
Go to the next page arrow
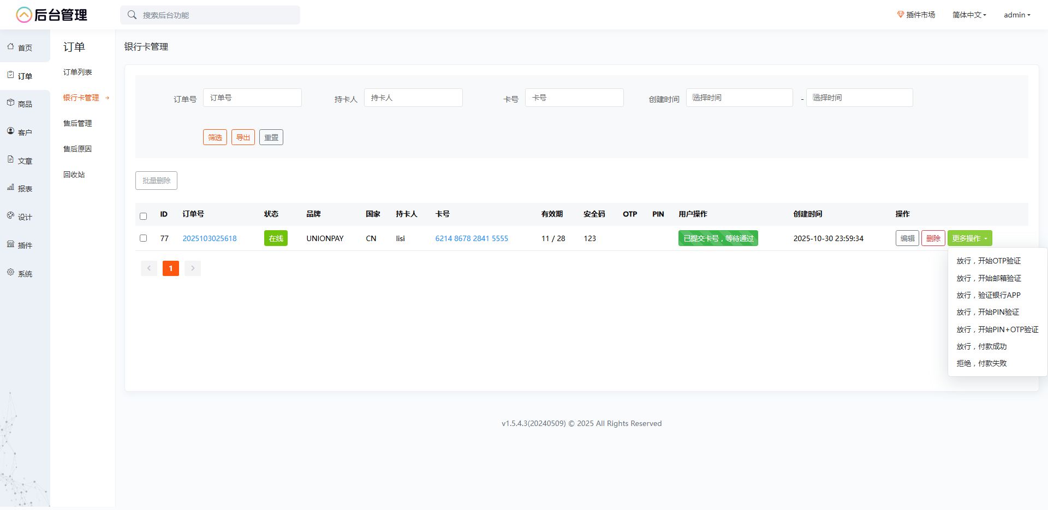pos(193,268)
